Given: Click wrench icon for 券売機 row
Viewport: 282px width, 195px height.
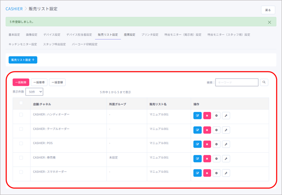Looking at the screenshot, I should point(226,159).
